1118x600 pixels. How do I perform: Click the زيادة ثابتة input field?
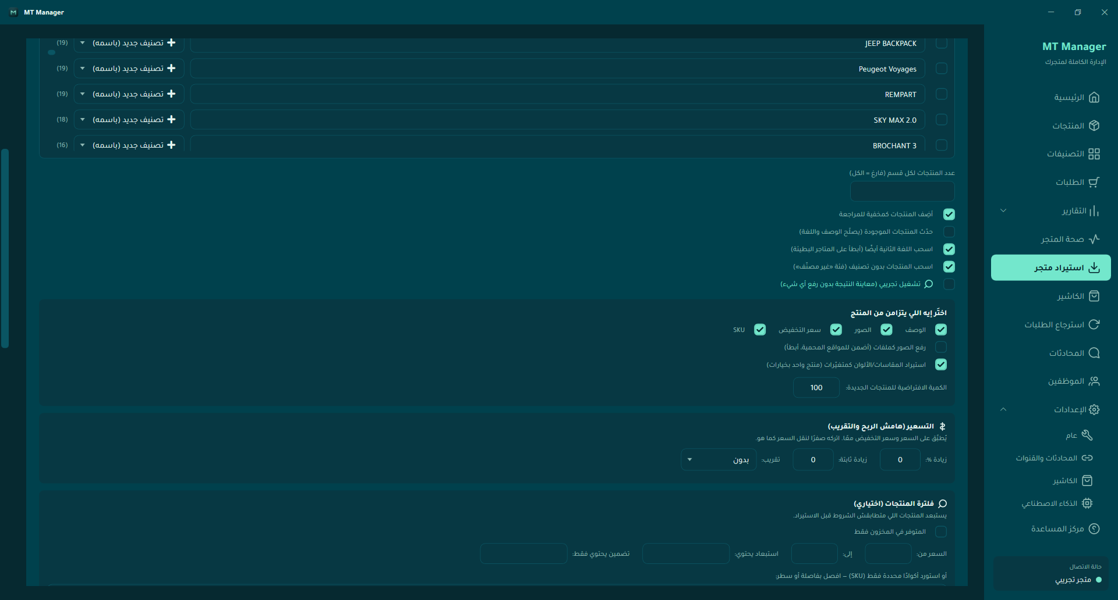click(813, 459)
